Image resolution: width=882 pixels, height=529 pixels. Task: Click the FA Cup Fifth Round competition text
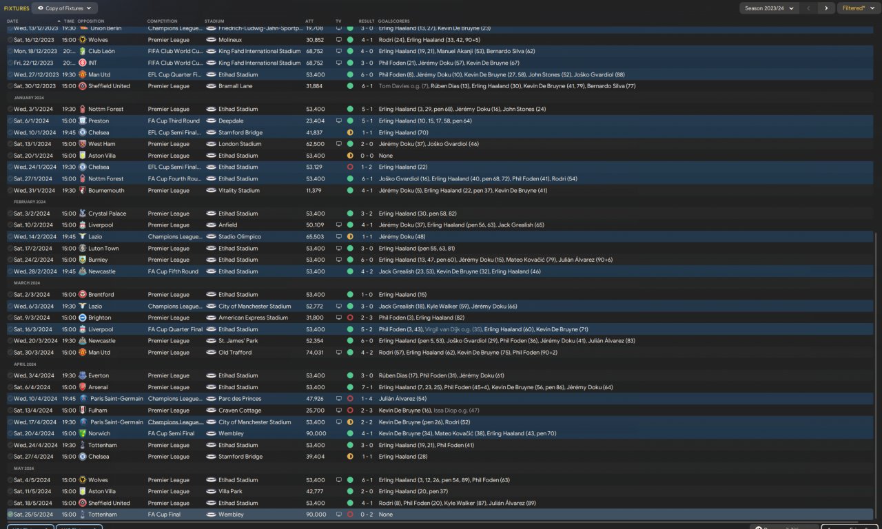pyautogui.click(x=173, y=271)
